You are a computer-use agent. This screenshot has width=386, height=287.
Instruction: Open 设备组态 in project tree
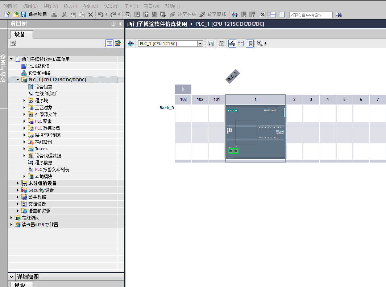tap(43, 87)
